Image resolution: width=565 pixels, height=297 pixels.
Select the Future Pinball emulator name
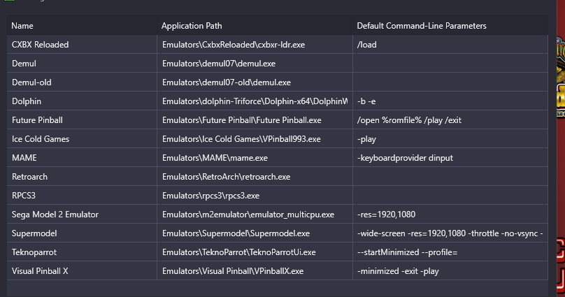pyautogui.click(x=37, y=120)
